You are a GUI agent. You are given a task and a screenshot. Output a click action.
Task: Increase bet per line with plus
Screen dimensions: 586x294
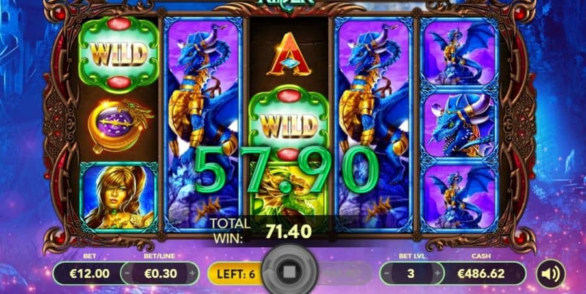(192, 273)
